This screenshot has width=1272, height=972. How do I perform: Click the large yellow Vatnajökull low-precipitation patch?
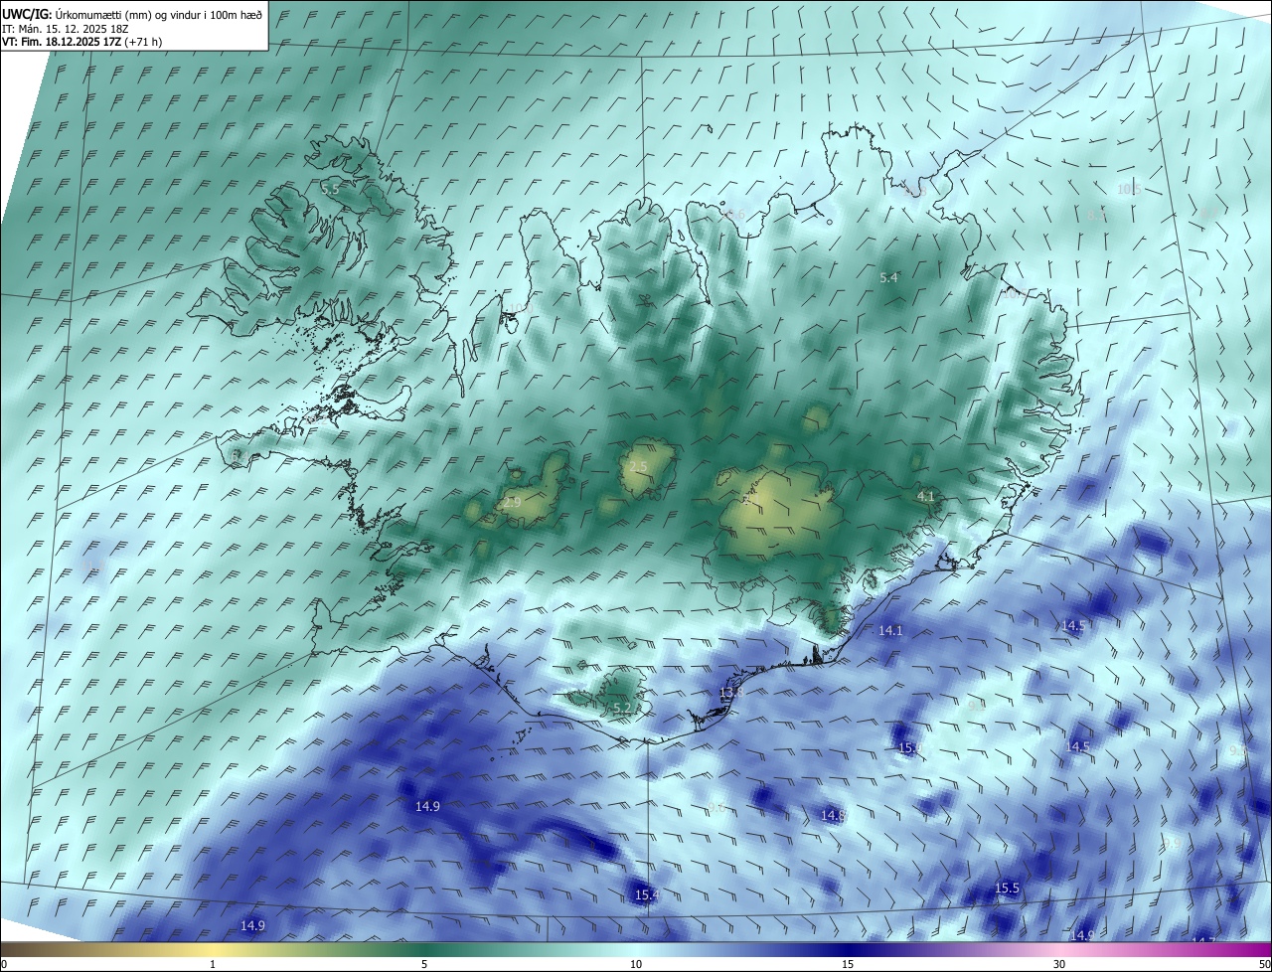coord(780,509)
